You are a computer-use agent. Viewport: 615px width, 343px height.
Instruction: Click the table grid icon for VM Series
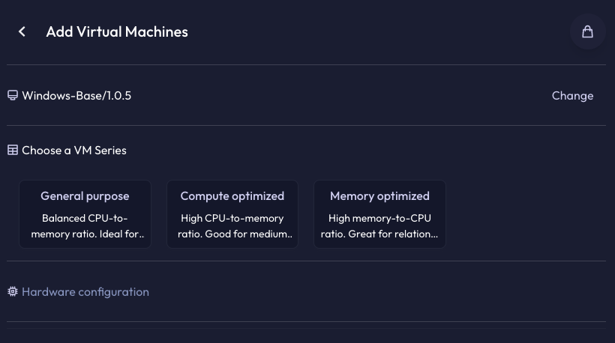pos(13,150)
